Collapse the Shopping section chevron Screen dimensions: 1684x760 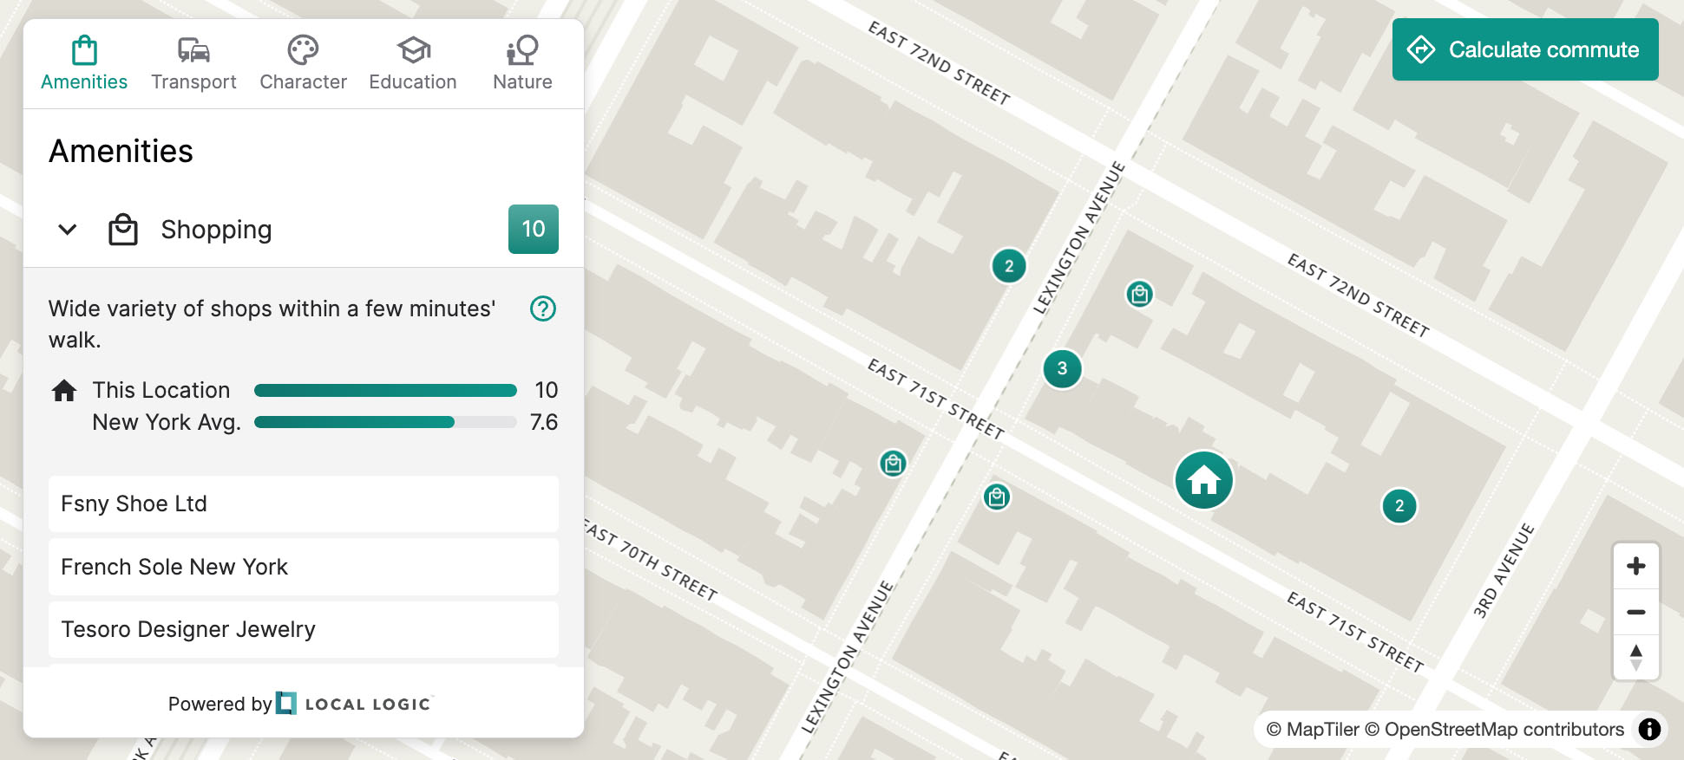[68, 230]
